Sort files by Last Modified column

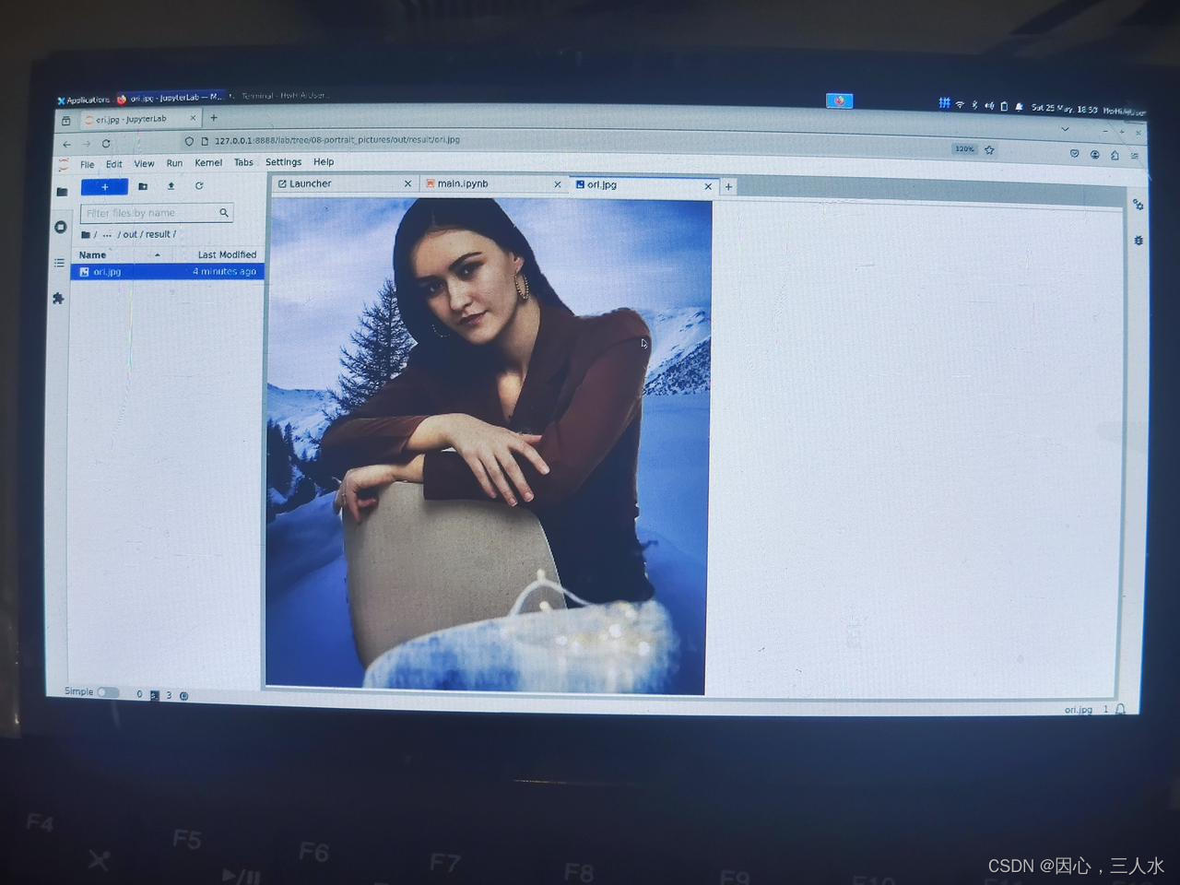[227, 254]
